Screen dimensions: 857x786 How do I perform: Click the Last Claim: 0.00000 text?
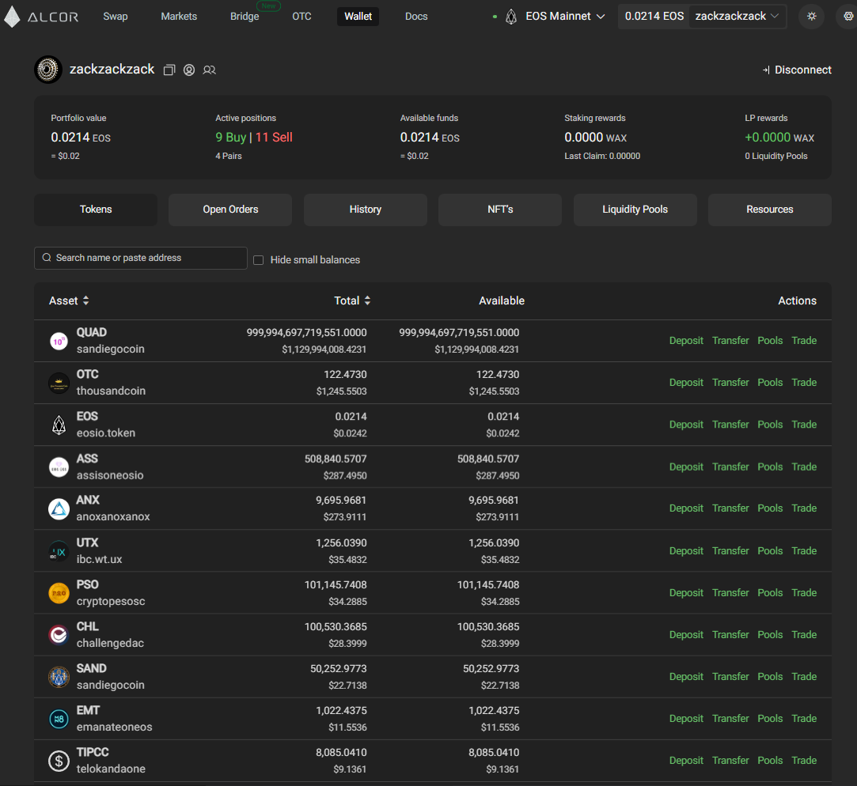tap(602, 157)
